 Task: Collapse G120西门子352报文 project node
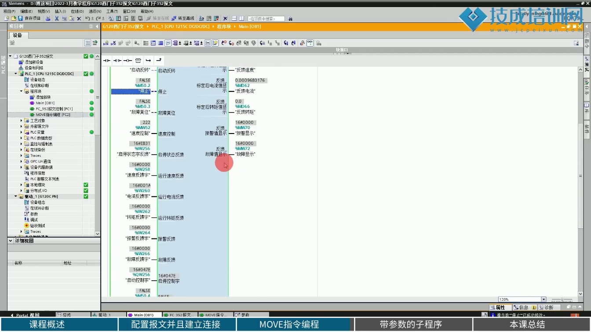pyautogui.click(x=10, y=56)
